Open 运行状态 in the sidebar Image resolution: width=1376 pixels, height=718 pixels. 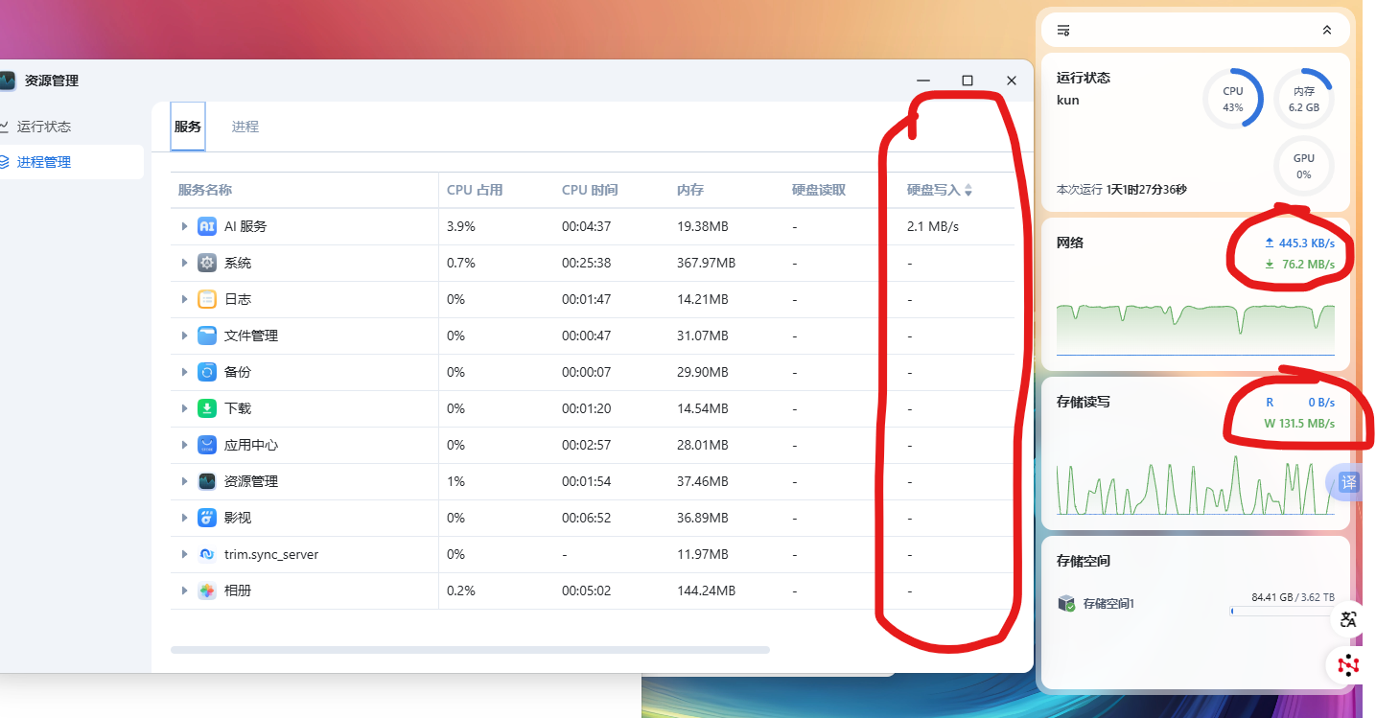[44, 127]
